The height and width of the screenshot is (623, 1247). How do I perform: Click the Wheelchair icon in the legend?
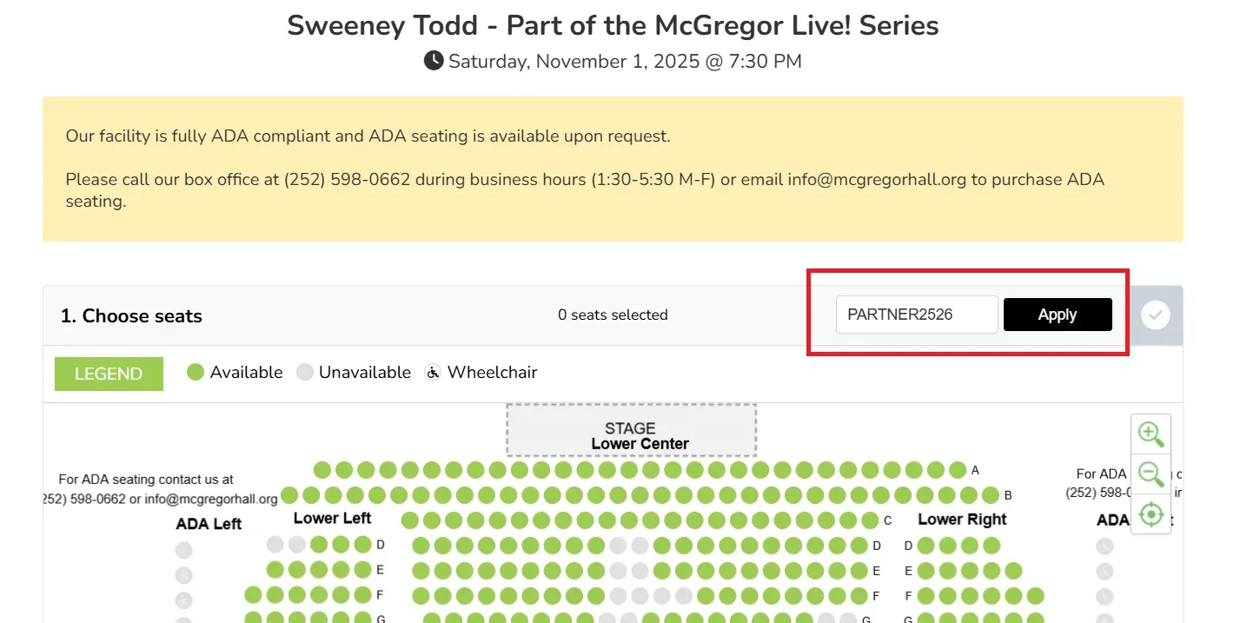click(x=432, y=373)
